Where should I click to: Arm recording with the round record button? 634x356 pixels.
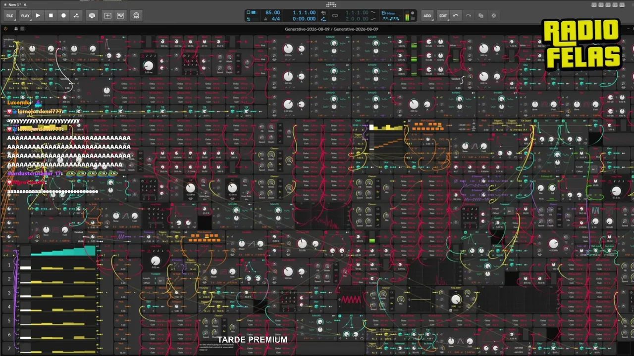click(x=63, y=16)
